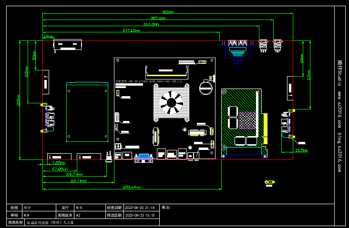The image size is (349, 228).
Task: Select the 299.64mm dimension text
Action: pos(132,187)
